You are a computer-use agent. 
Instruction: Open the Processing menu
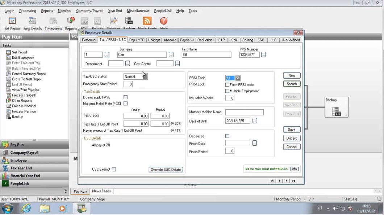[x=28, y=11]
